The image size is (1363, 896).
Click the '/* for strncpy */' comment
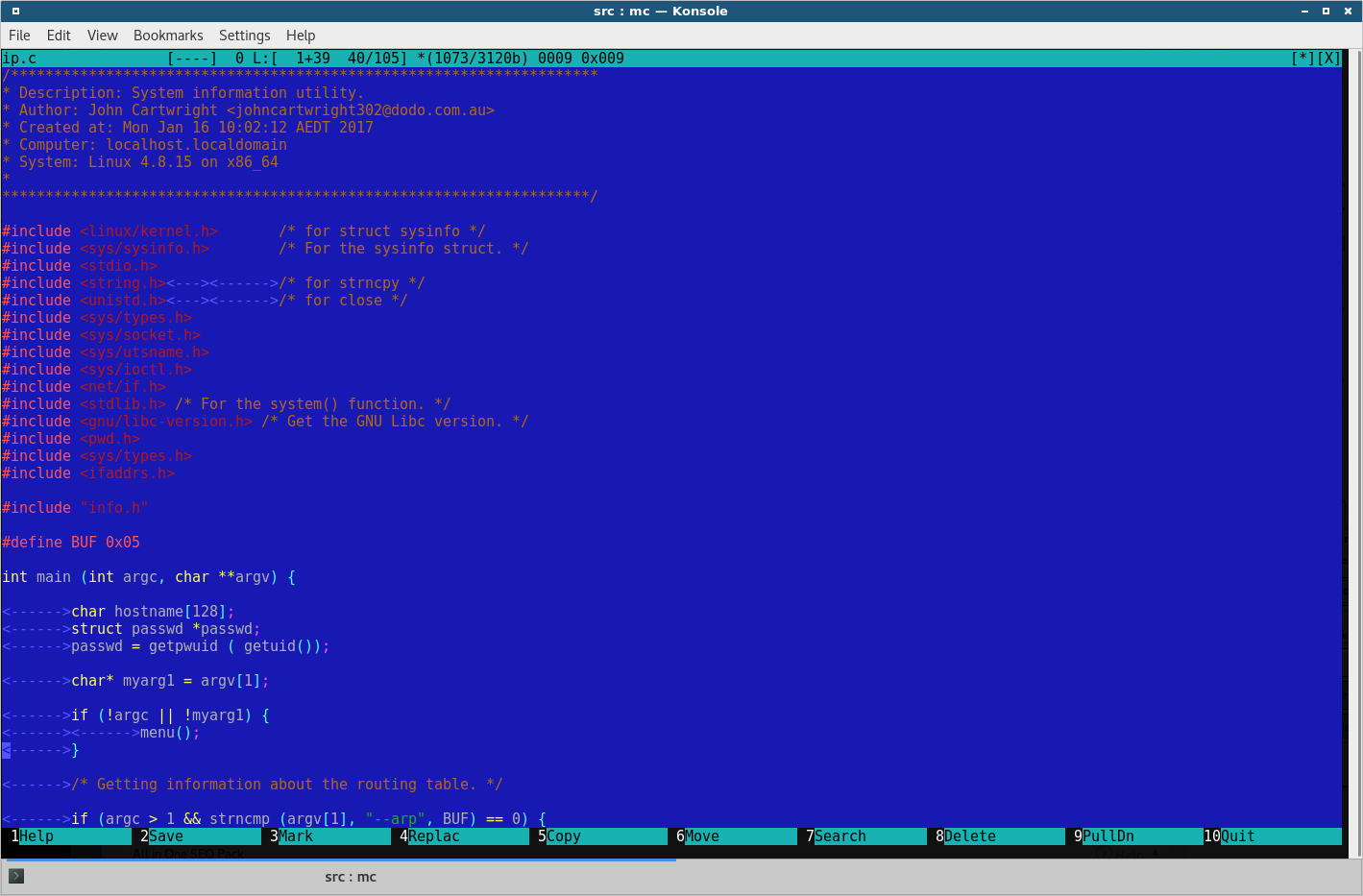pos(352,283)
